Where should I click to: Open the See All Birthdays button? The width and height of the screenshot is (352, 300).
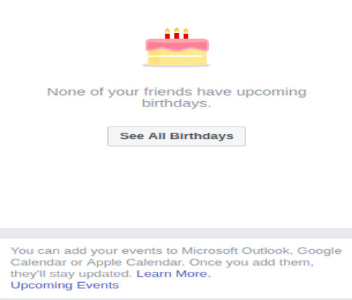177,136
